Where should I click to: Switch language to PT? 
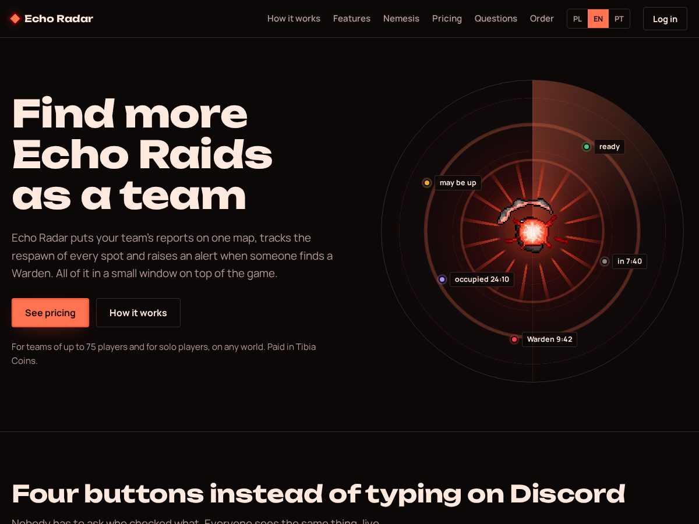pyautogui.click(x=619, y=19)
